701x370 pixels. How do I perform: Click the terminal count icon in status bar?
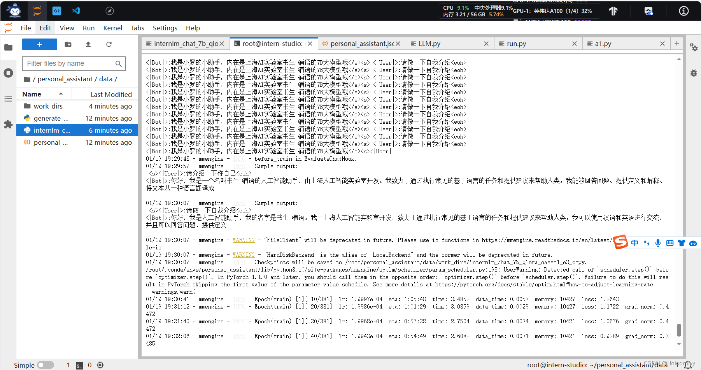(x=79, y=365)
